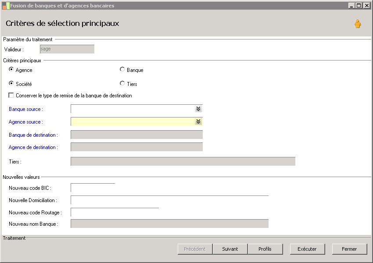The width and height of the screenshot is (373, 263).
Task: Expand the Agence source dropdown arrow
Action: 198,122
